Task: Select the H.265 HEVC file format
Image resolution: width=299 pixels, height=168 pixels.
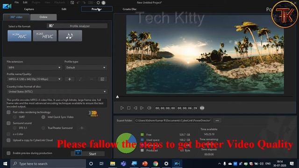Action: (45, 36)
